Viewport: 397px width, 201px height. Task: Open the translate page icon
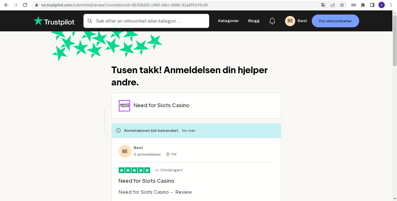tap(323, 5)
